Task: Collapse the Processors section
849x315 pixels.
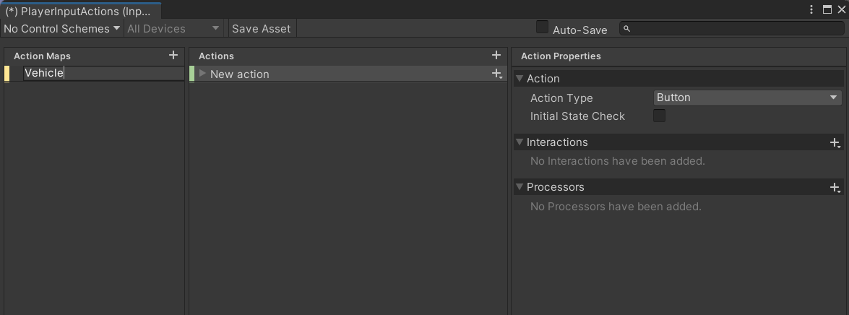Action: [x=520, y=187]
